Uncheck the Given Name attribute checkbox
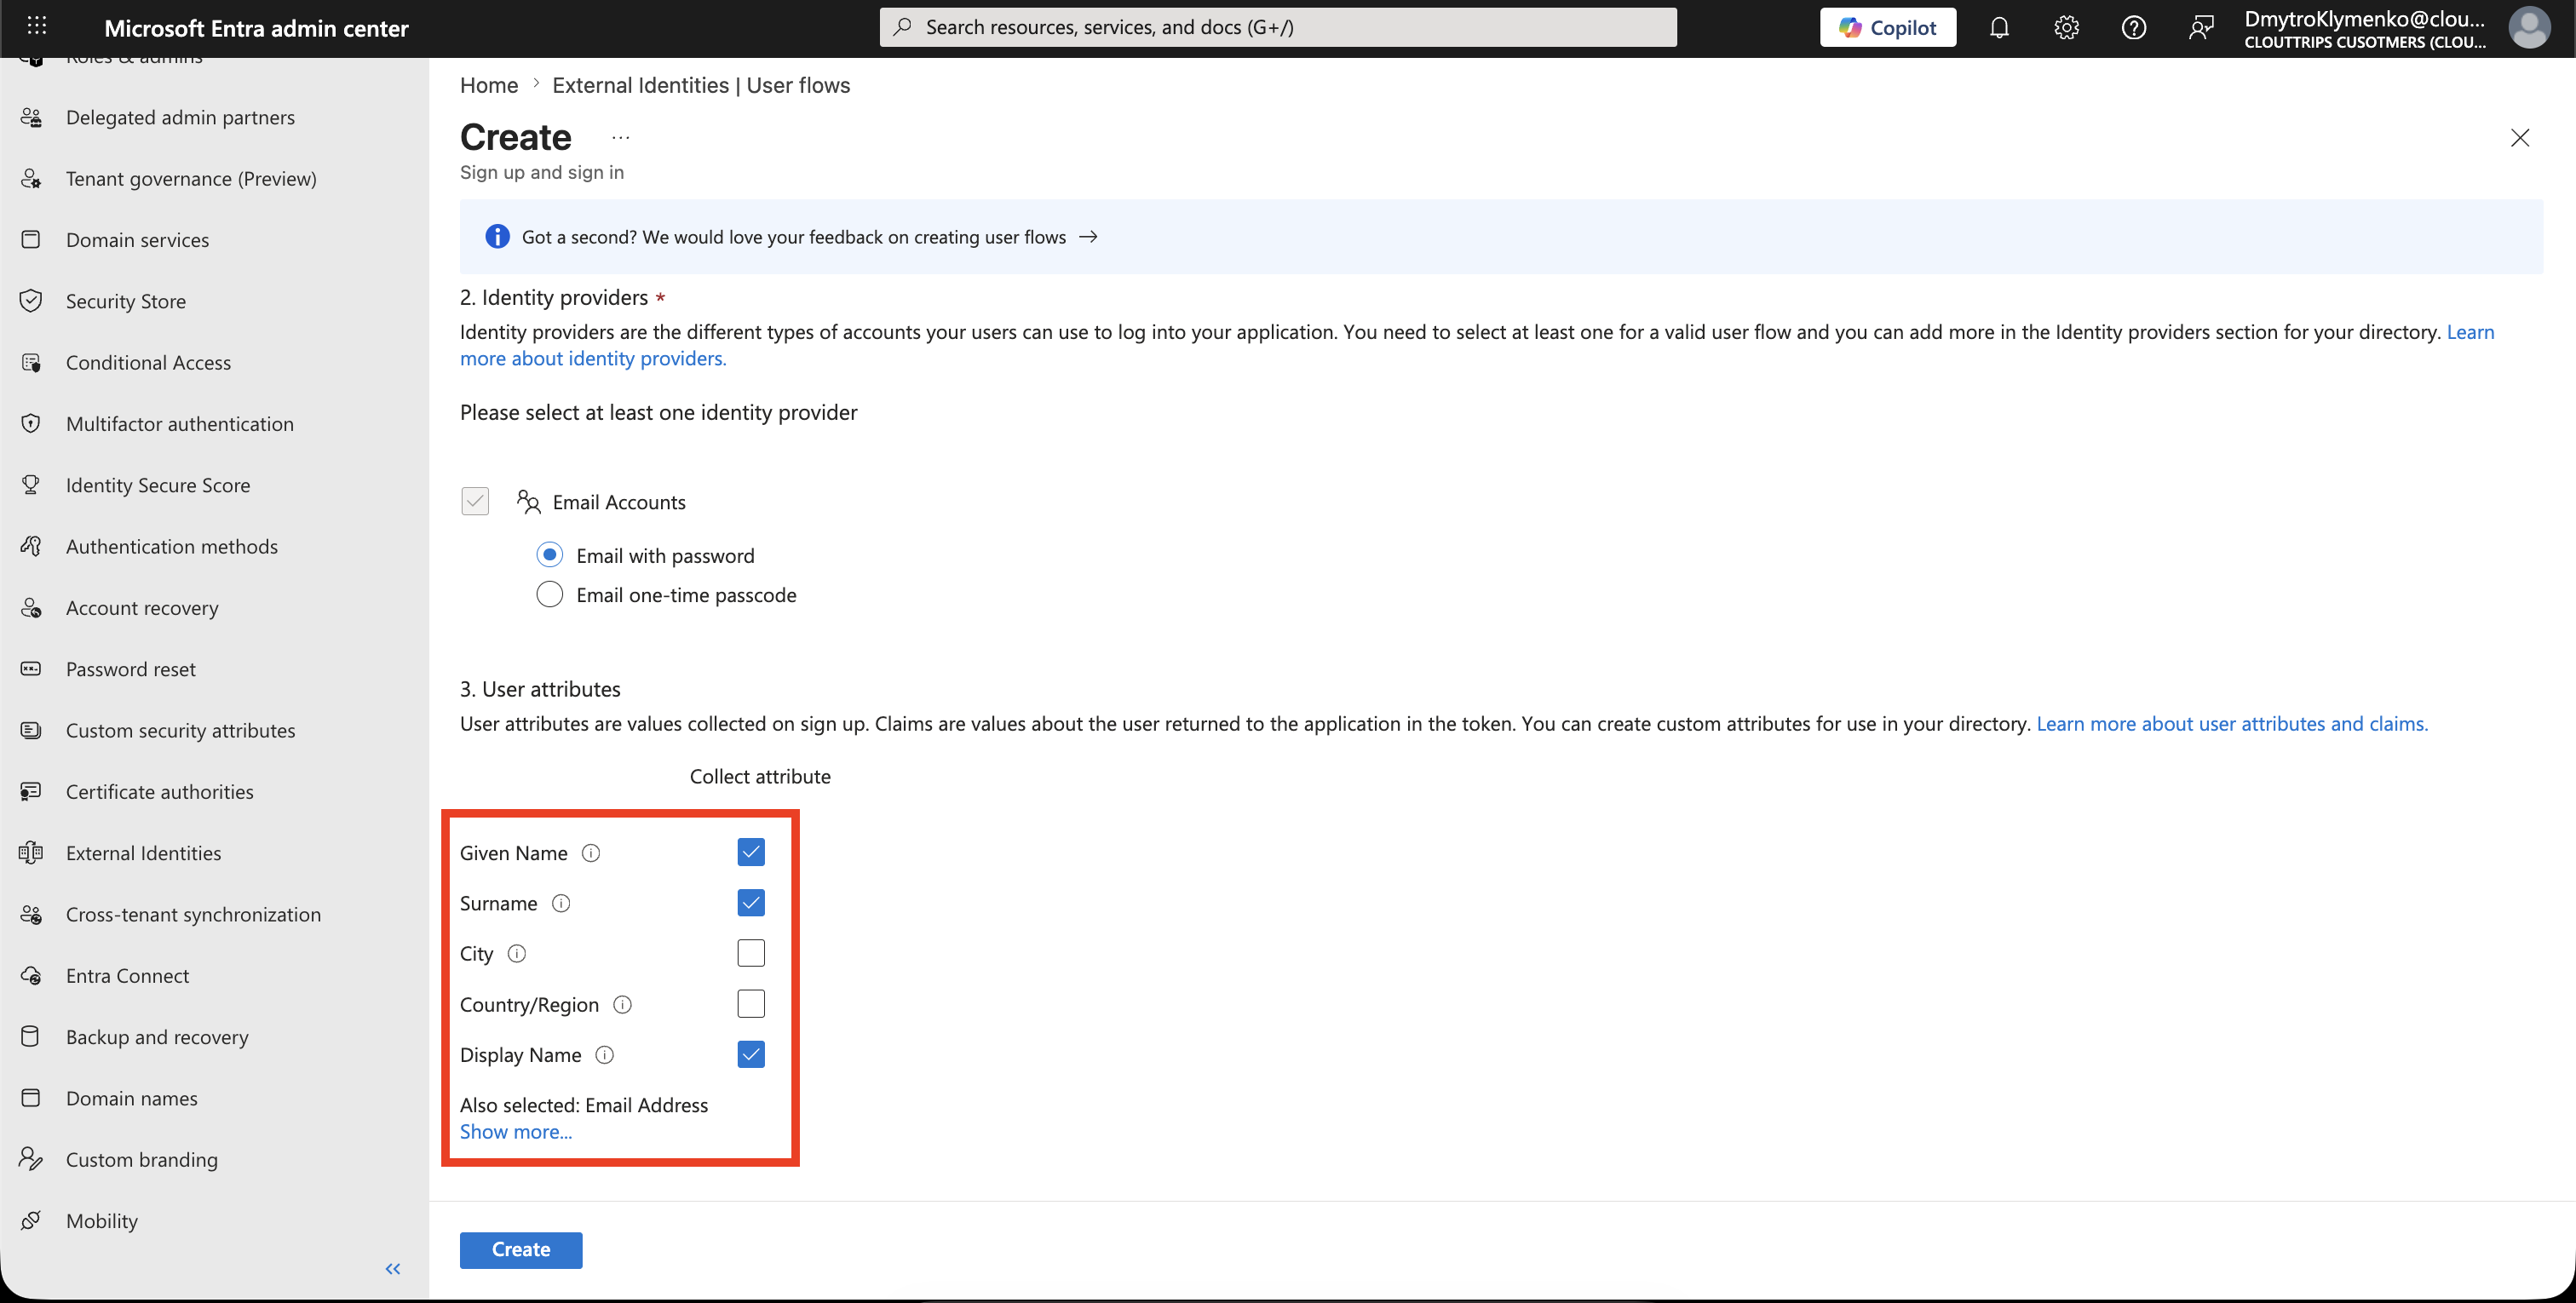This screenshot has width=2576, height=1303. [751, 853]
